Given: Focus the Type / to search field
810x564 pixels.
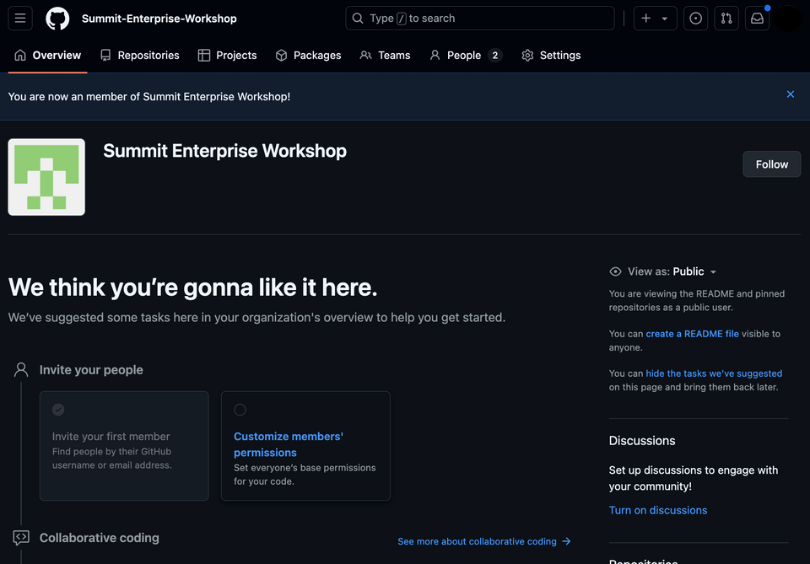Looking at the screenshot, I should tap(480, 19).
